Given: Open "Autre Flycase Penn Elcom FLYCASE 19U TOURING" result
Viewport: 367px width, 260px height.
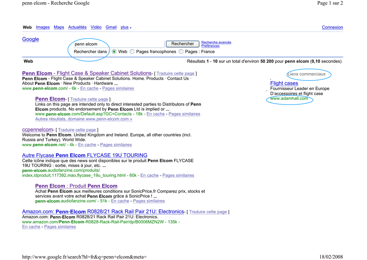Looking at the screenshot, I should coord(85,155).
